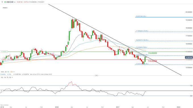Click the 2019 year marker on time axis

tap(2, 107)
